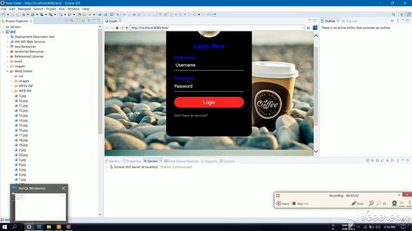Click the Don't have an account link
The height and width of the screenshot is (231, 412).
191,116
